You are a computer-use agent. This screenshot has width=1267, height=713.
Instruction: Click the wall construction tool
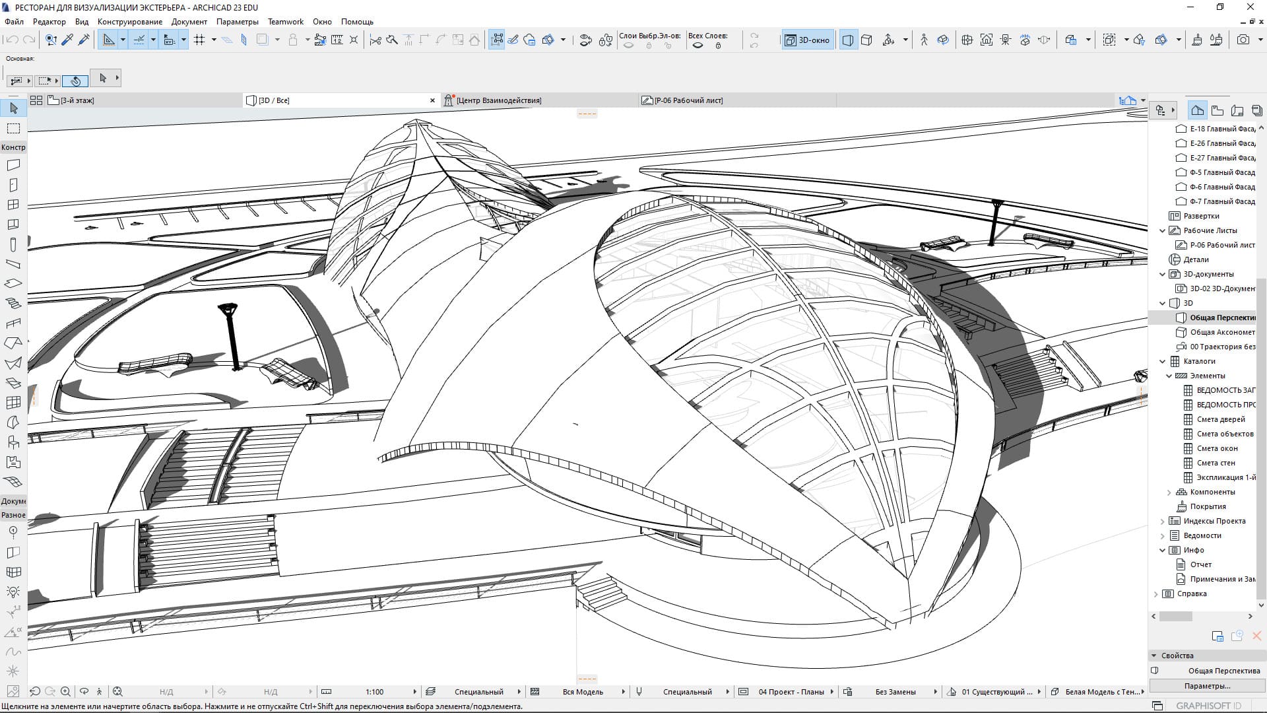click(13, 164)
